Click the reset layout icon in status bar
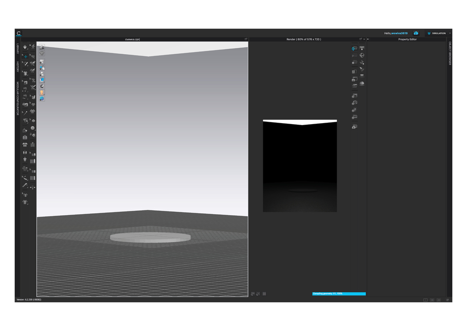 (448, 300)
